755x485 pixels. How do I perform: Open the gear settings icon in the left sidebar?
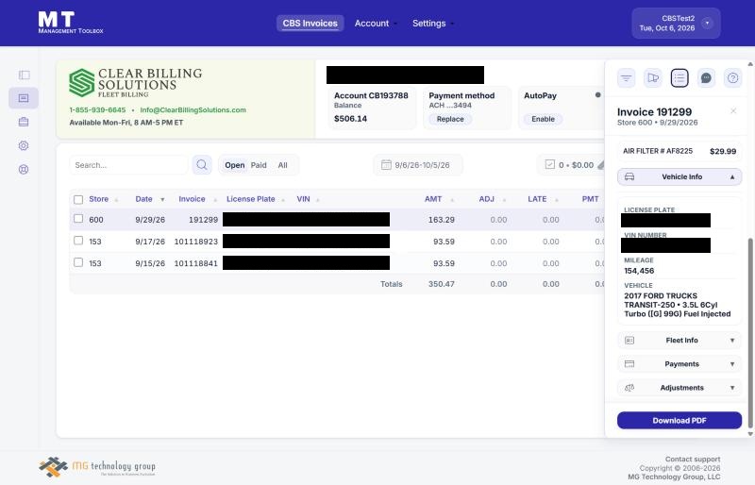click(24, 145)
